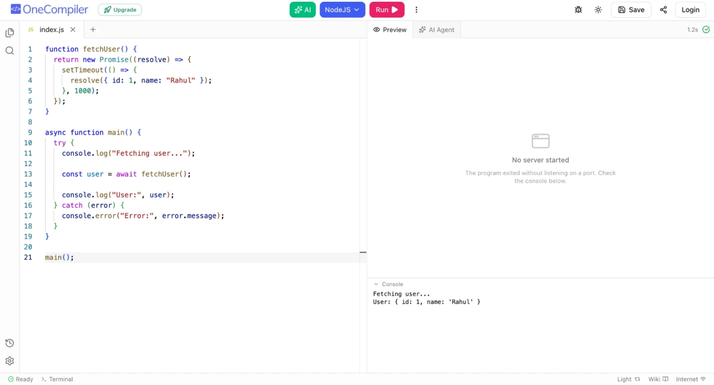Open the files explorer sidebar icon
This screenshot has width=714, height=385.
pyautogui.click(x=9, y=33)
